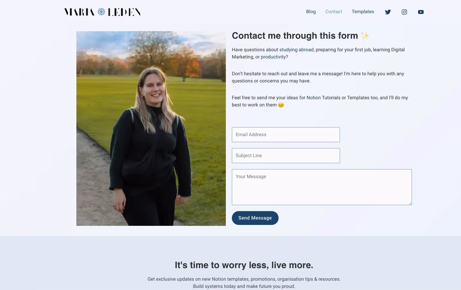Click the flower emblem in the logo

tap(102, 12)
